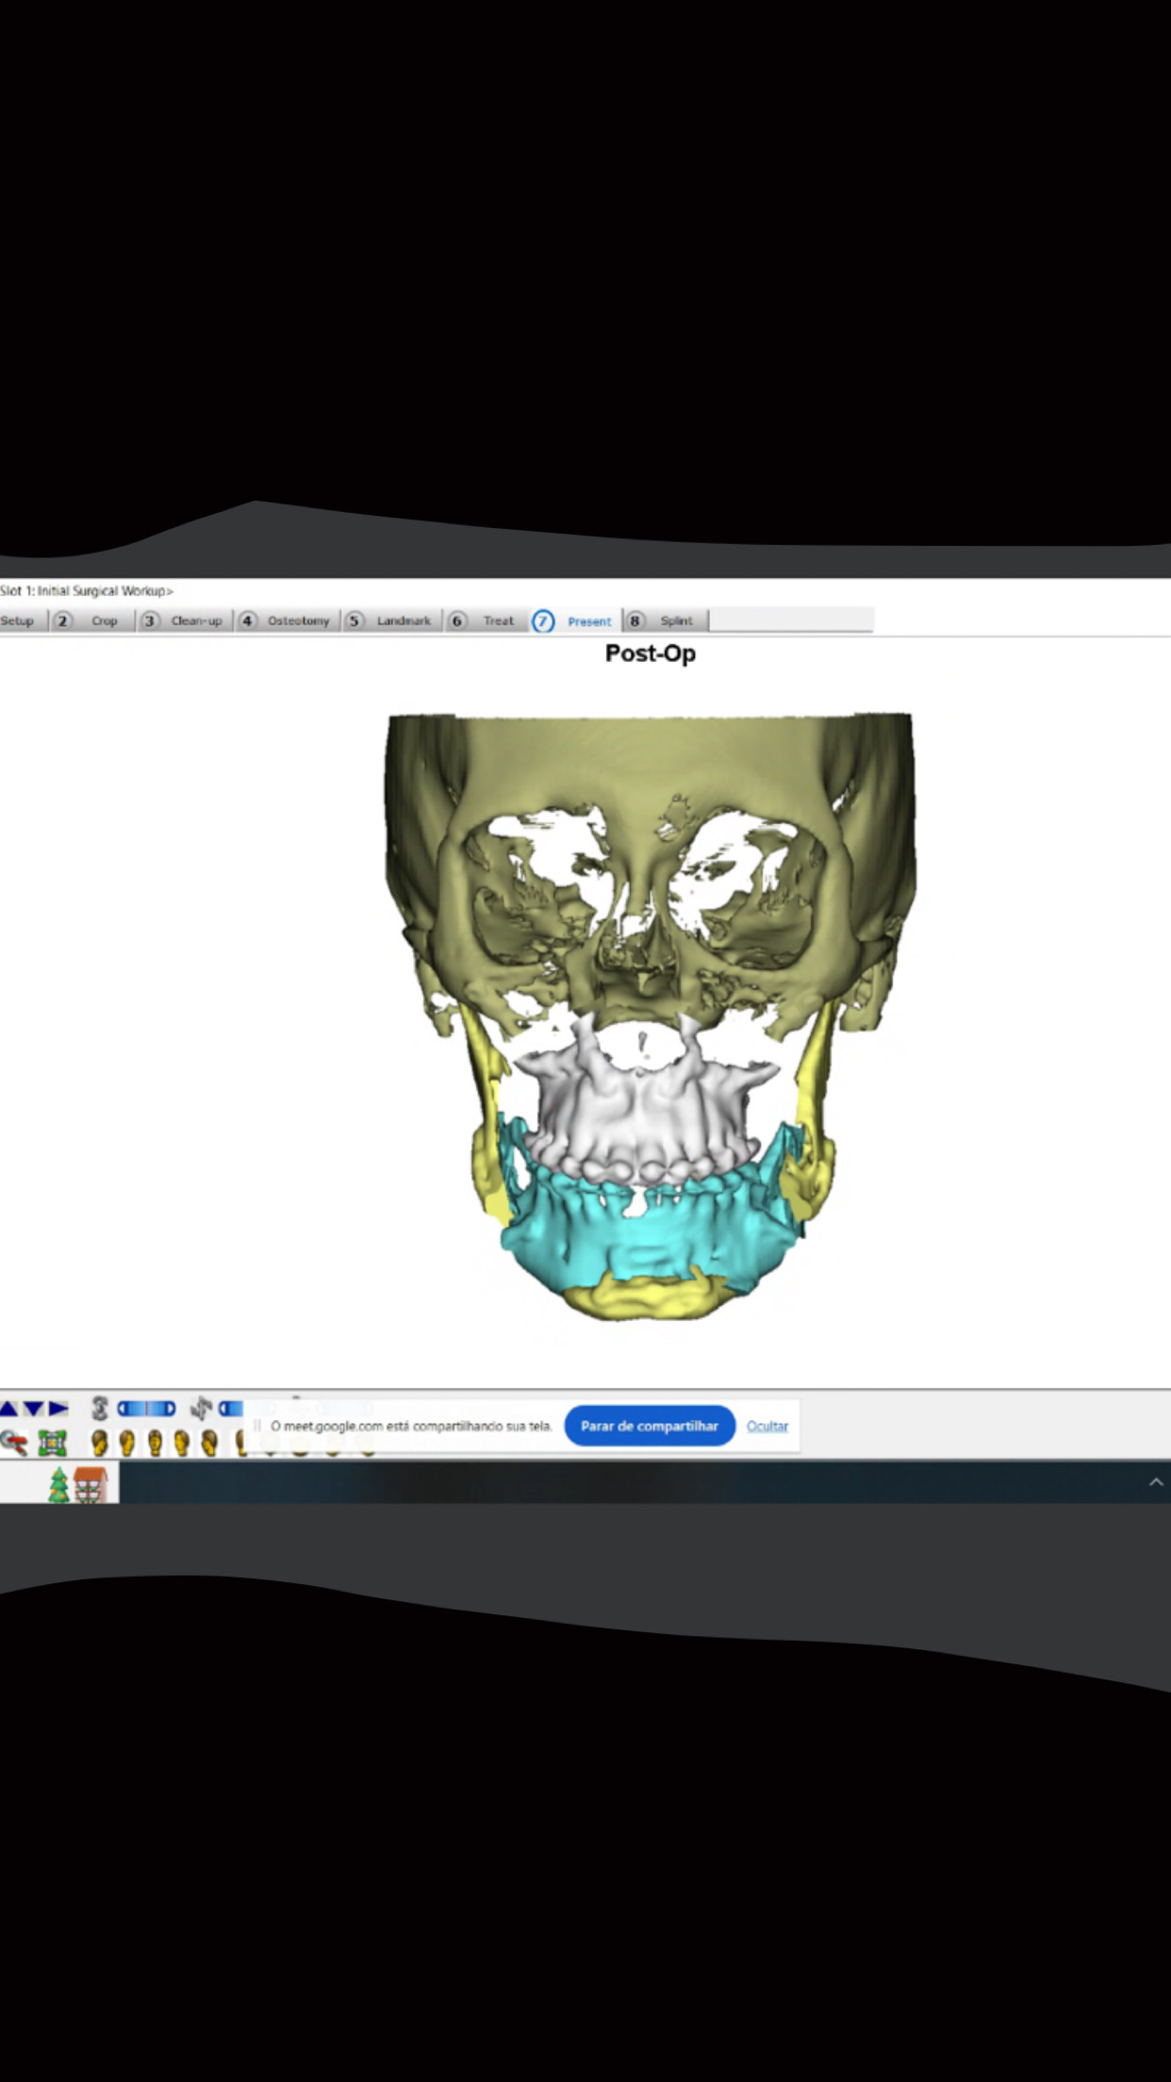The width and height of the screenshot is (1171, 2082).
Task: Go to the Clean-up step tab
Action: (195, 620)
